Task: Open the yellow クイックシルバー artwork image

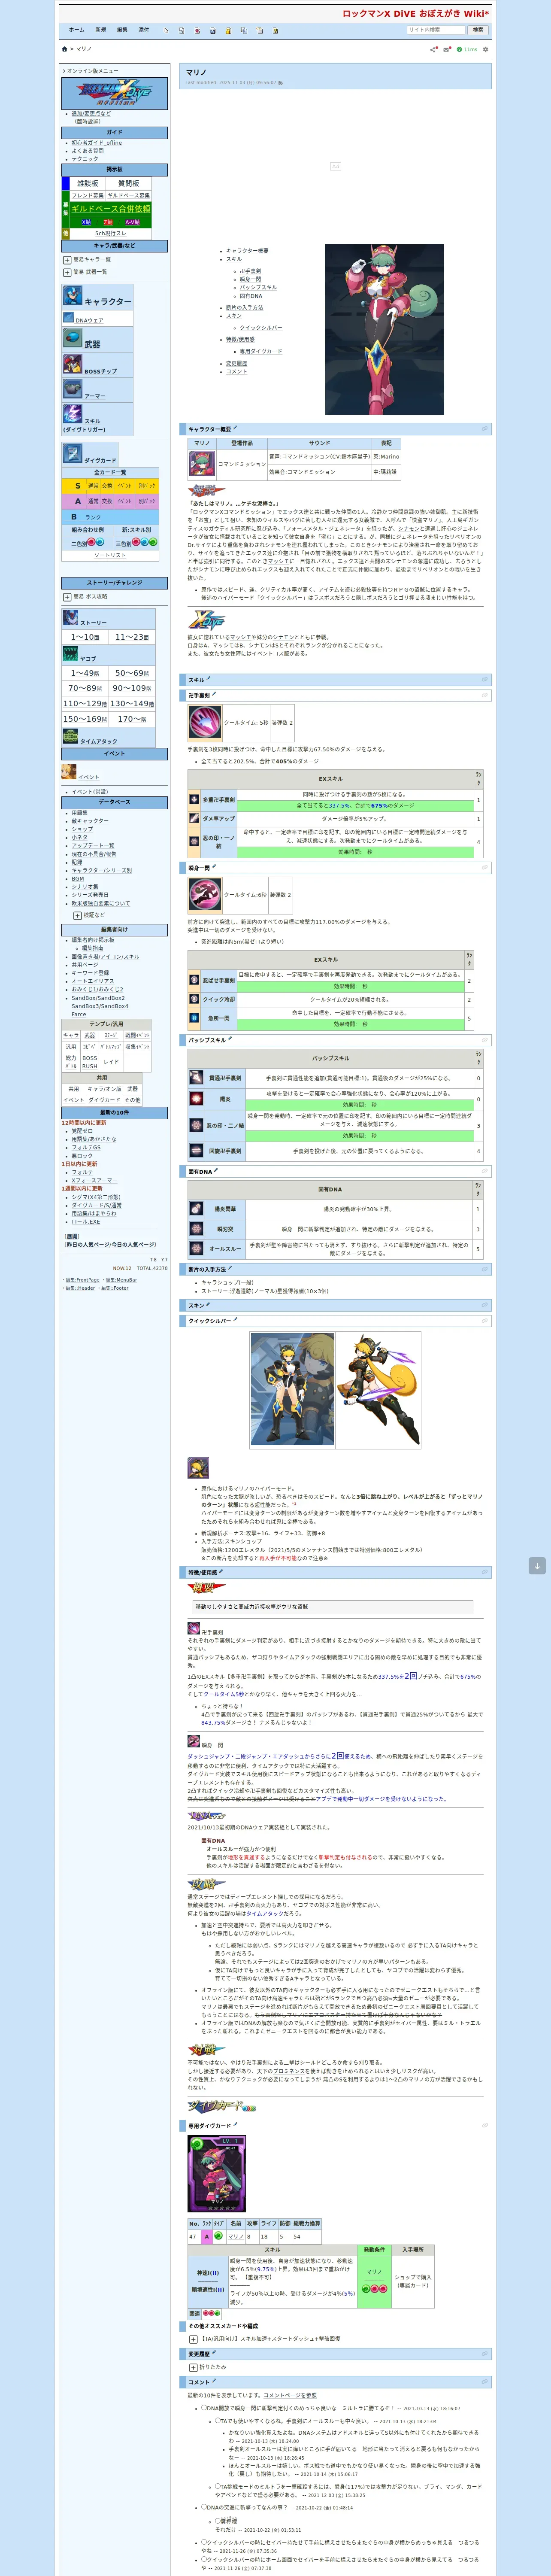Action: pos(378,1389)
